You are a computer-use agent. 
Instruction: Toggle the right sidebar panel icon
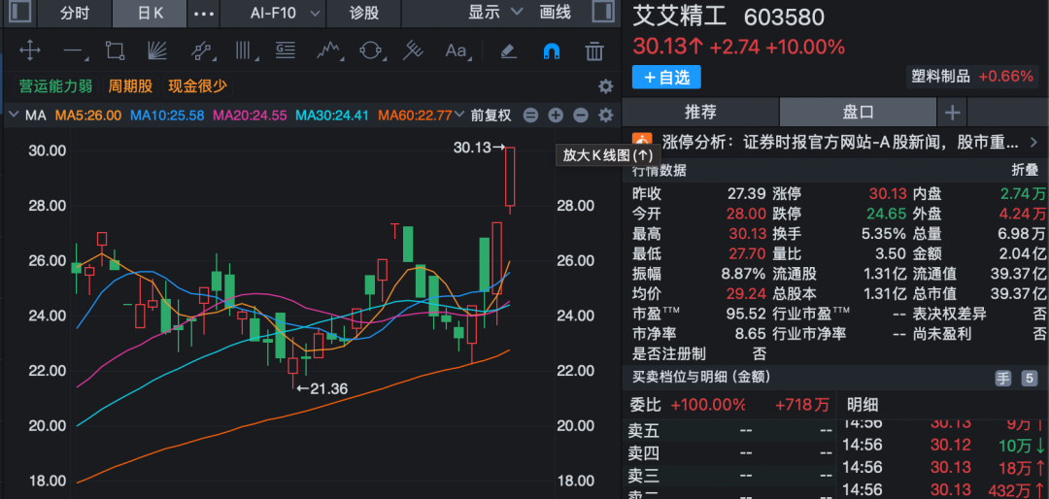603,12
